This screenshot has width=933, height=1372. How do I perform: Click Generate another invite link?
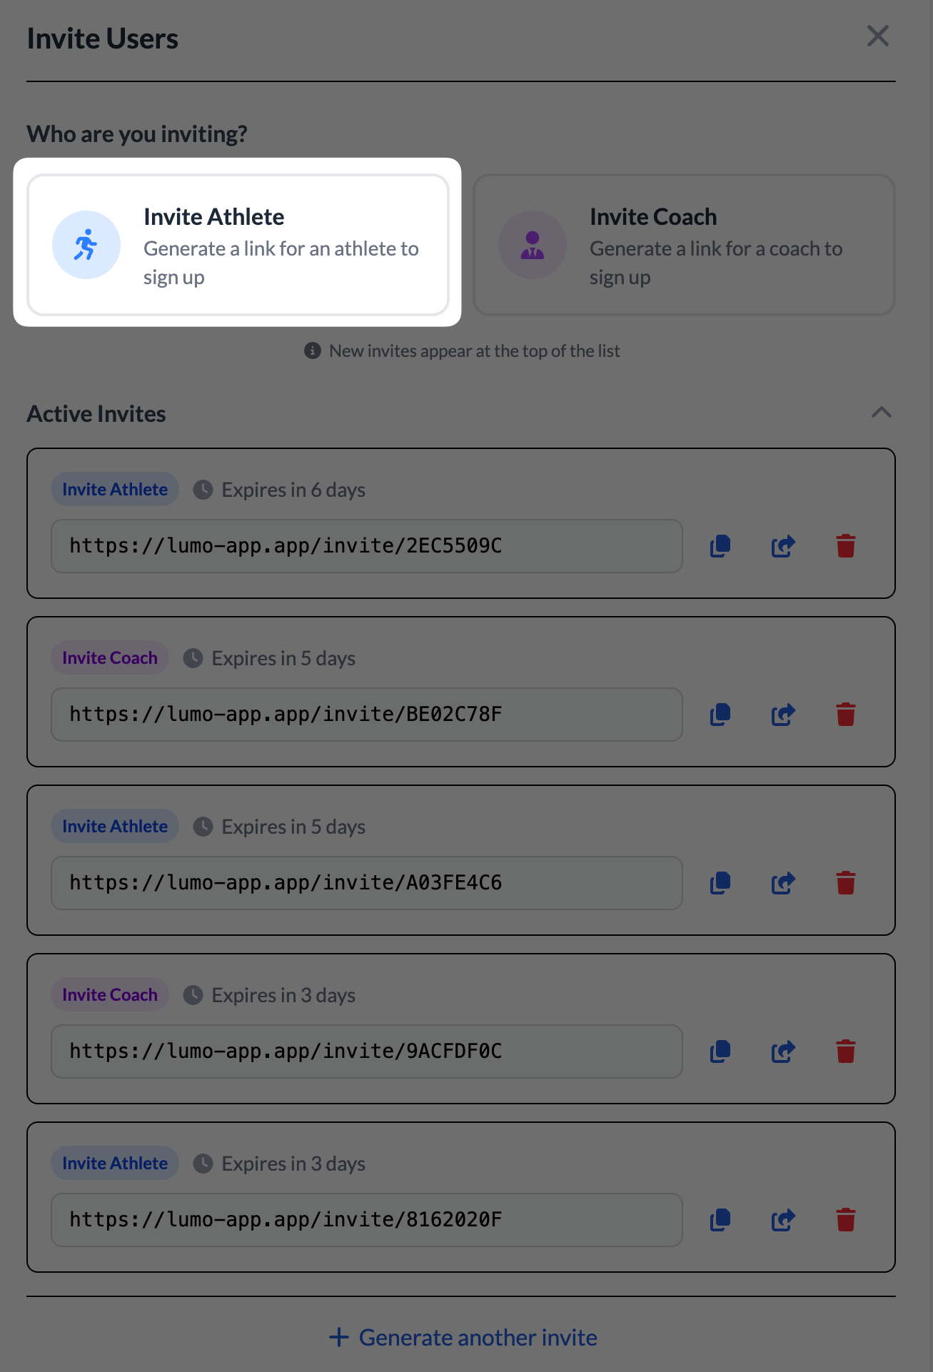[x=463, y=1337]
